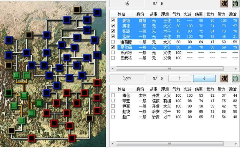
Task: Click right scroll arrow of the 氐 list
Action: pyautogui.click(x=236, y=69)
